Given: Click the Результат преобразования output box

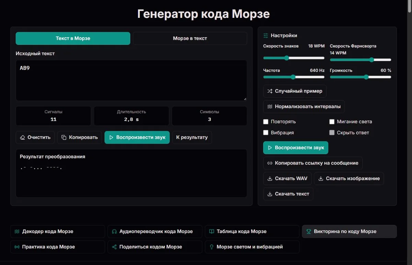Looking at the screenshot, I should tap(131, 173).
